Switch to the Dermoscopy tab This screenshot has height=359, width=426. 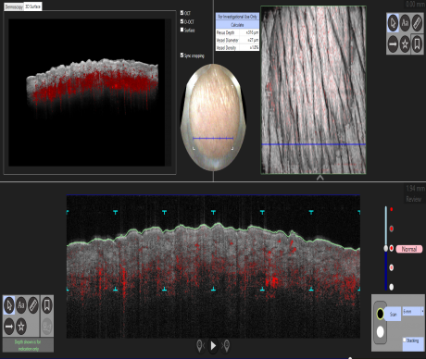point(14,6)
